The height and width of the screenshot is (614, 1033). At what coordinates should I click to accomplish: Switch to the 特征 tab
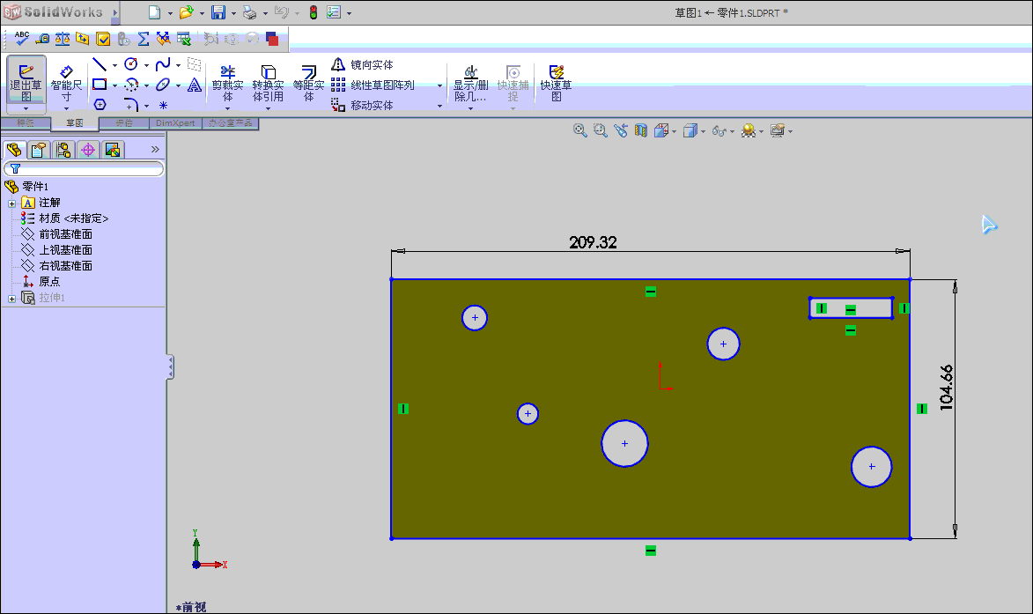pos(26,123)
